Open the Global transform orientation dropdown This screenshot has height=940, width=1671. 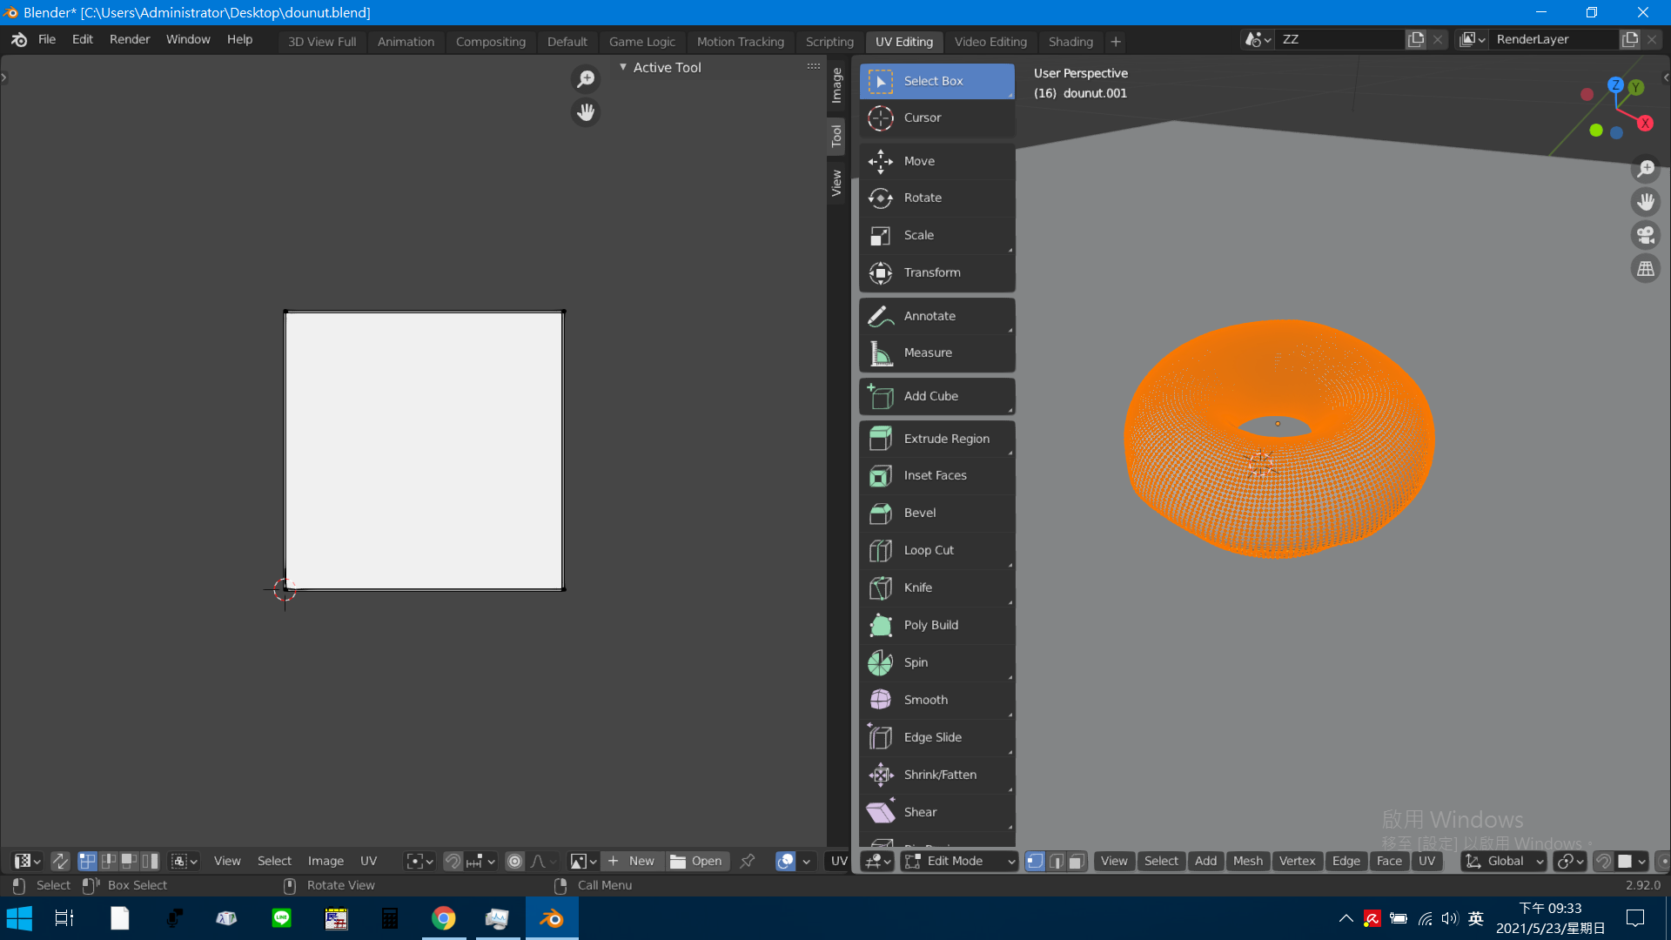click(1505, 861)
